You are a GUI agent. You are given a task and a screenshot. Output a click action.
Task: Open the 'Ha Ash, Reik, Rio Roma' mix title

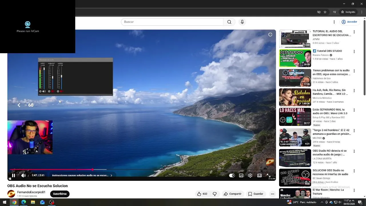coord(330,92)
